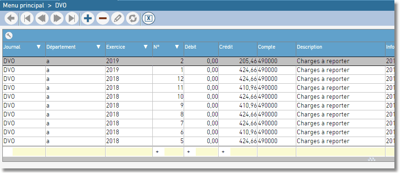The width and height of the screenshot is (400, 174).
Task: Click the Description column header
Action: 341,49
